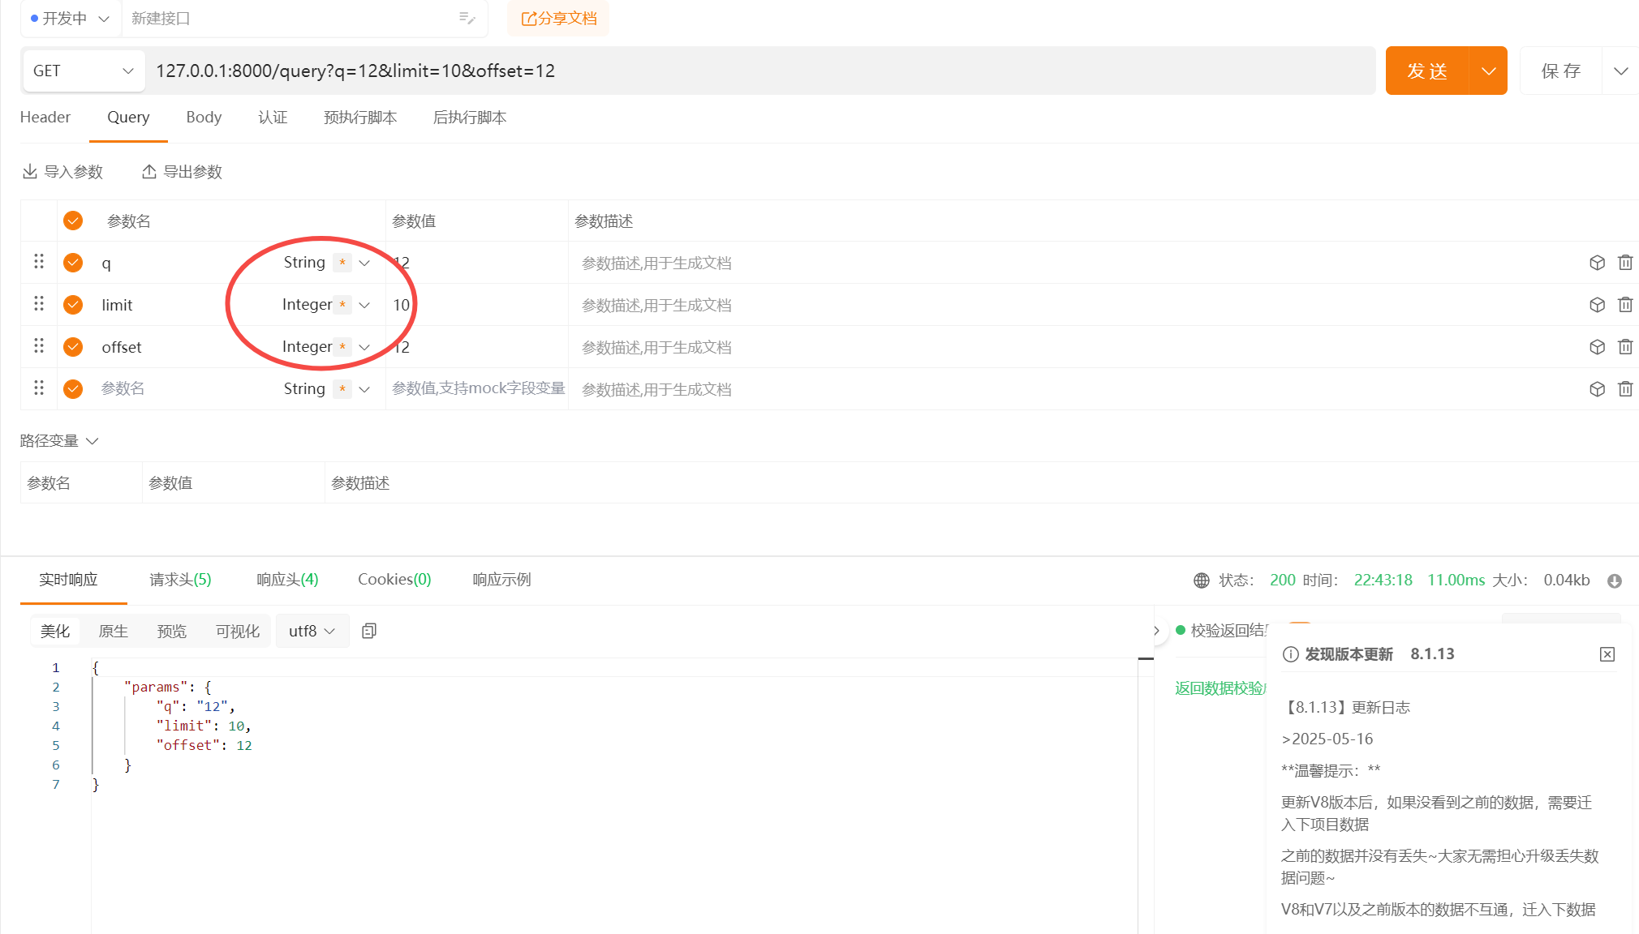Click the cube icon in limit row
The width and height of the screenshot is (1639, 934).
pos(1597,305)
